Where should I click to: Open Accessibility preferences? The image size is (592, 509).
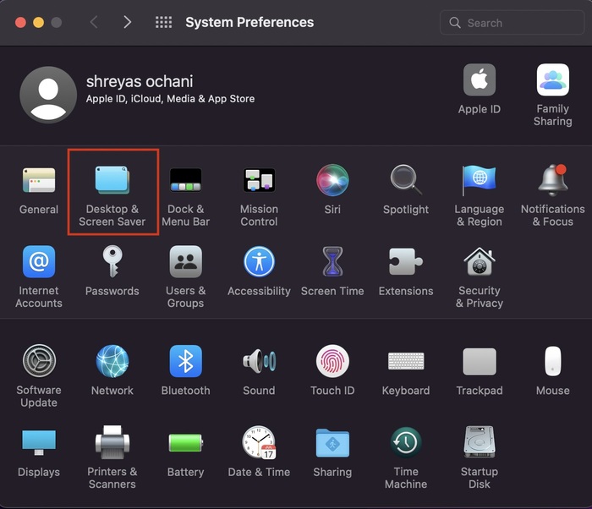tap(259, 261)
